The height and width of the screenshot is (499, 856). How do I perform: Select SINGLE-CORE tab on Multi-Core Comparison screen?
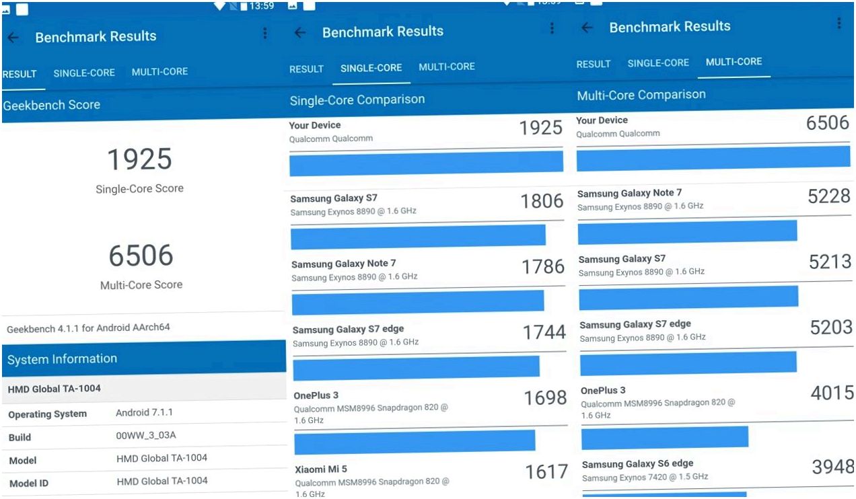click(658, 63)
